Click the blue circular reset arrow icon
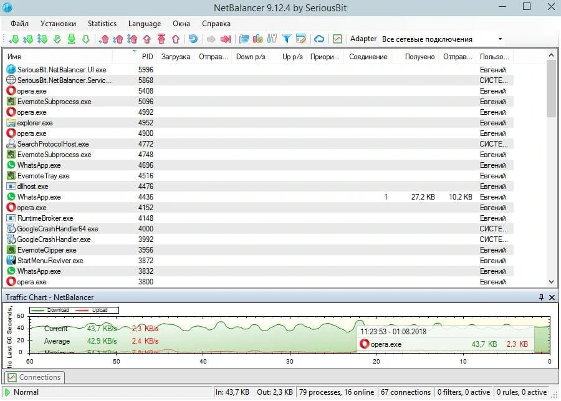 [x=193, y=39]
